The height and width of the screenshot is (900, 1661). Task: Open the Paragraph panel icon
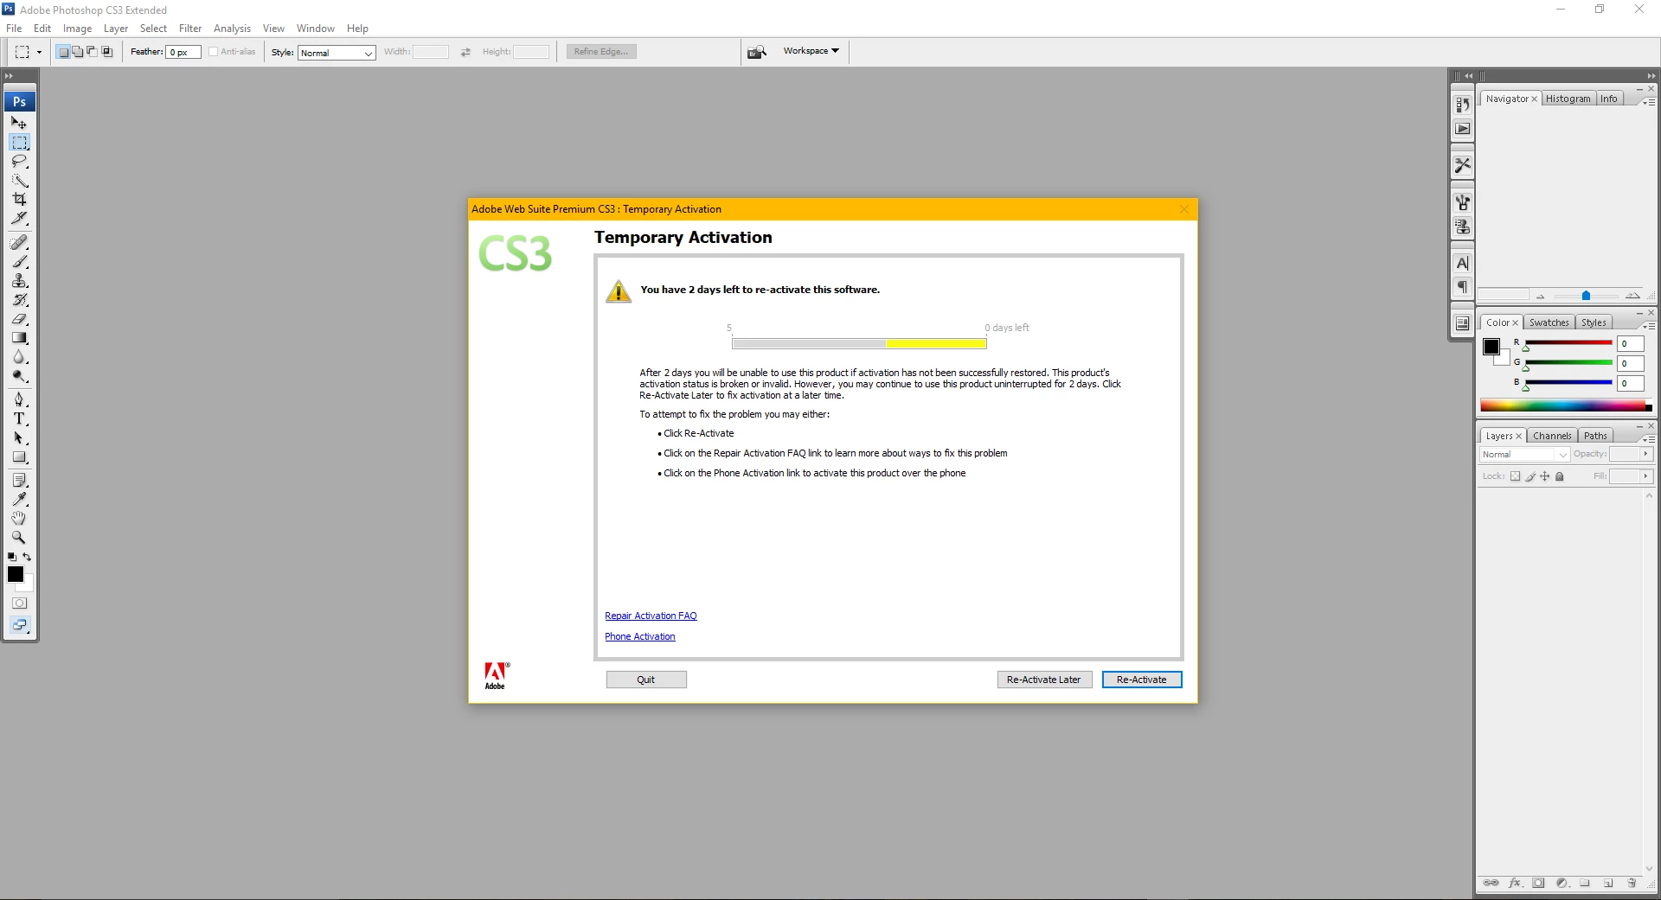click(1462, 287)
